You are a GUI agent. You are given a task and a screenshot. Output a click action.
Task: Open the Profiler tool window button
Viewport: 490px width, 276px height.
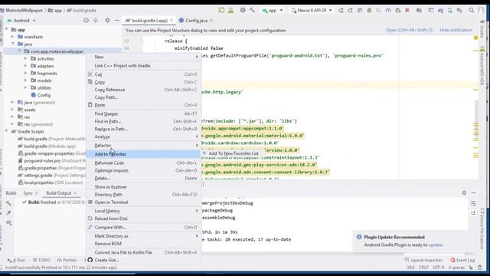pos(67,260)
